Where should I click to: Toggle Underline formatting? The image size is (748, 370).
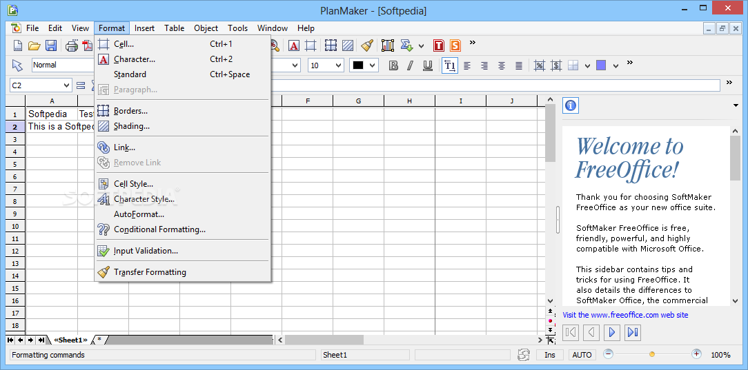[x=428, y=65]
